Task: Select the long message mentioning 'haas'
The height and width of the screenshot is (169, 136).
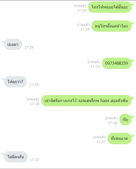Action: tap(86, 101)
